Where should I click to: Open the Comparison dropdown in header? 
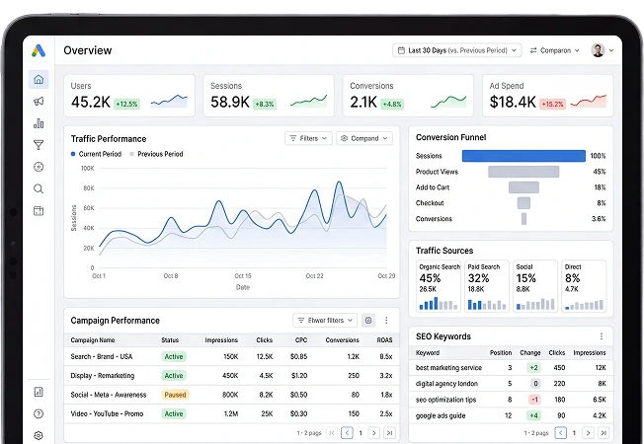coord(554,50)
